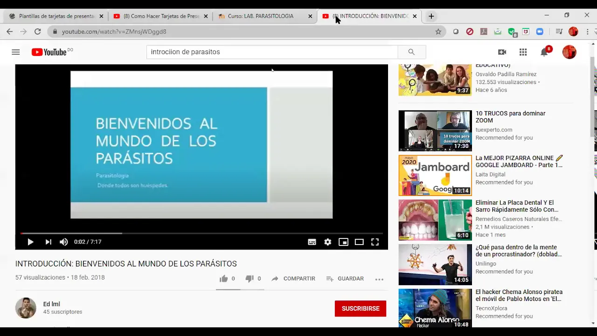Click the SUSCRIBIRSE button
The width and height of the screenshot is (597, 336).
pos(361,308)
